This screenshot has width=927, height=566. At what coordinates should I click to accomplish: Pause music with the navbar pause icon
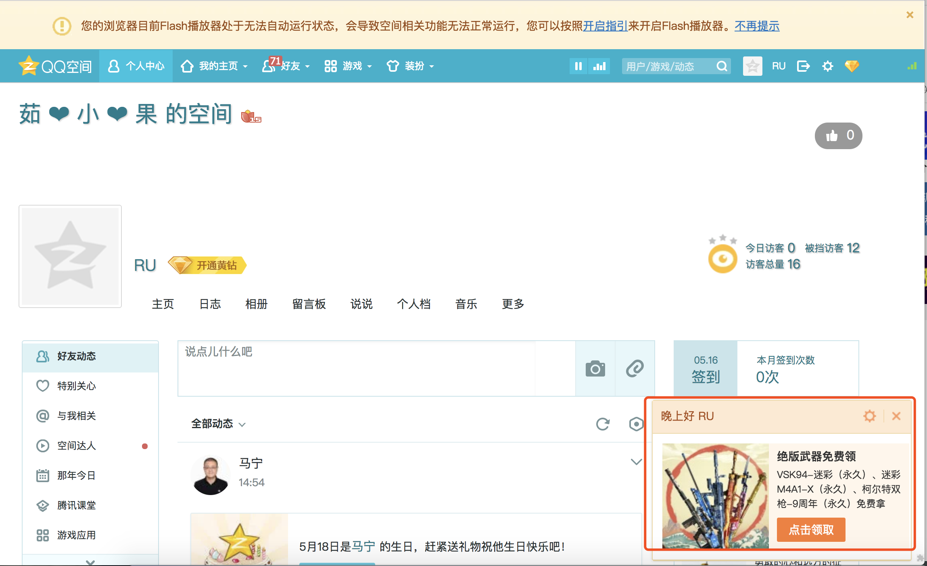[x=578, y=66]
